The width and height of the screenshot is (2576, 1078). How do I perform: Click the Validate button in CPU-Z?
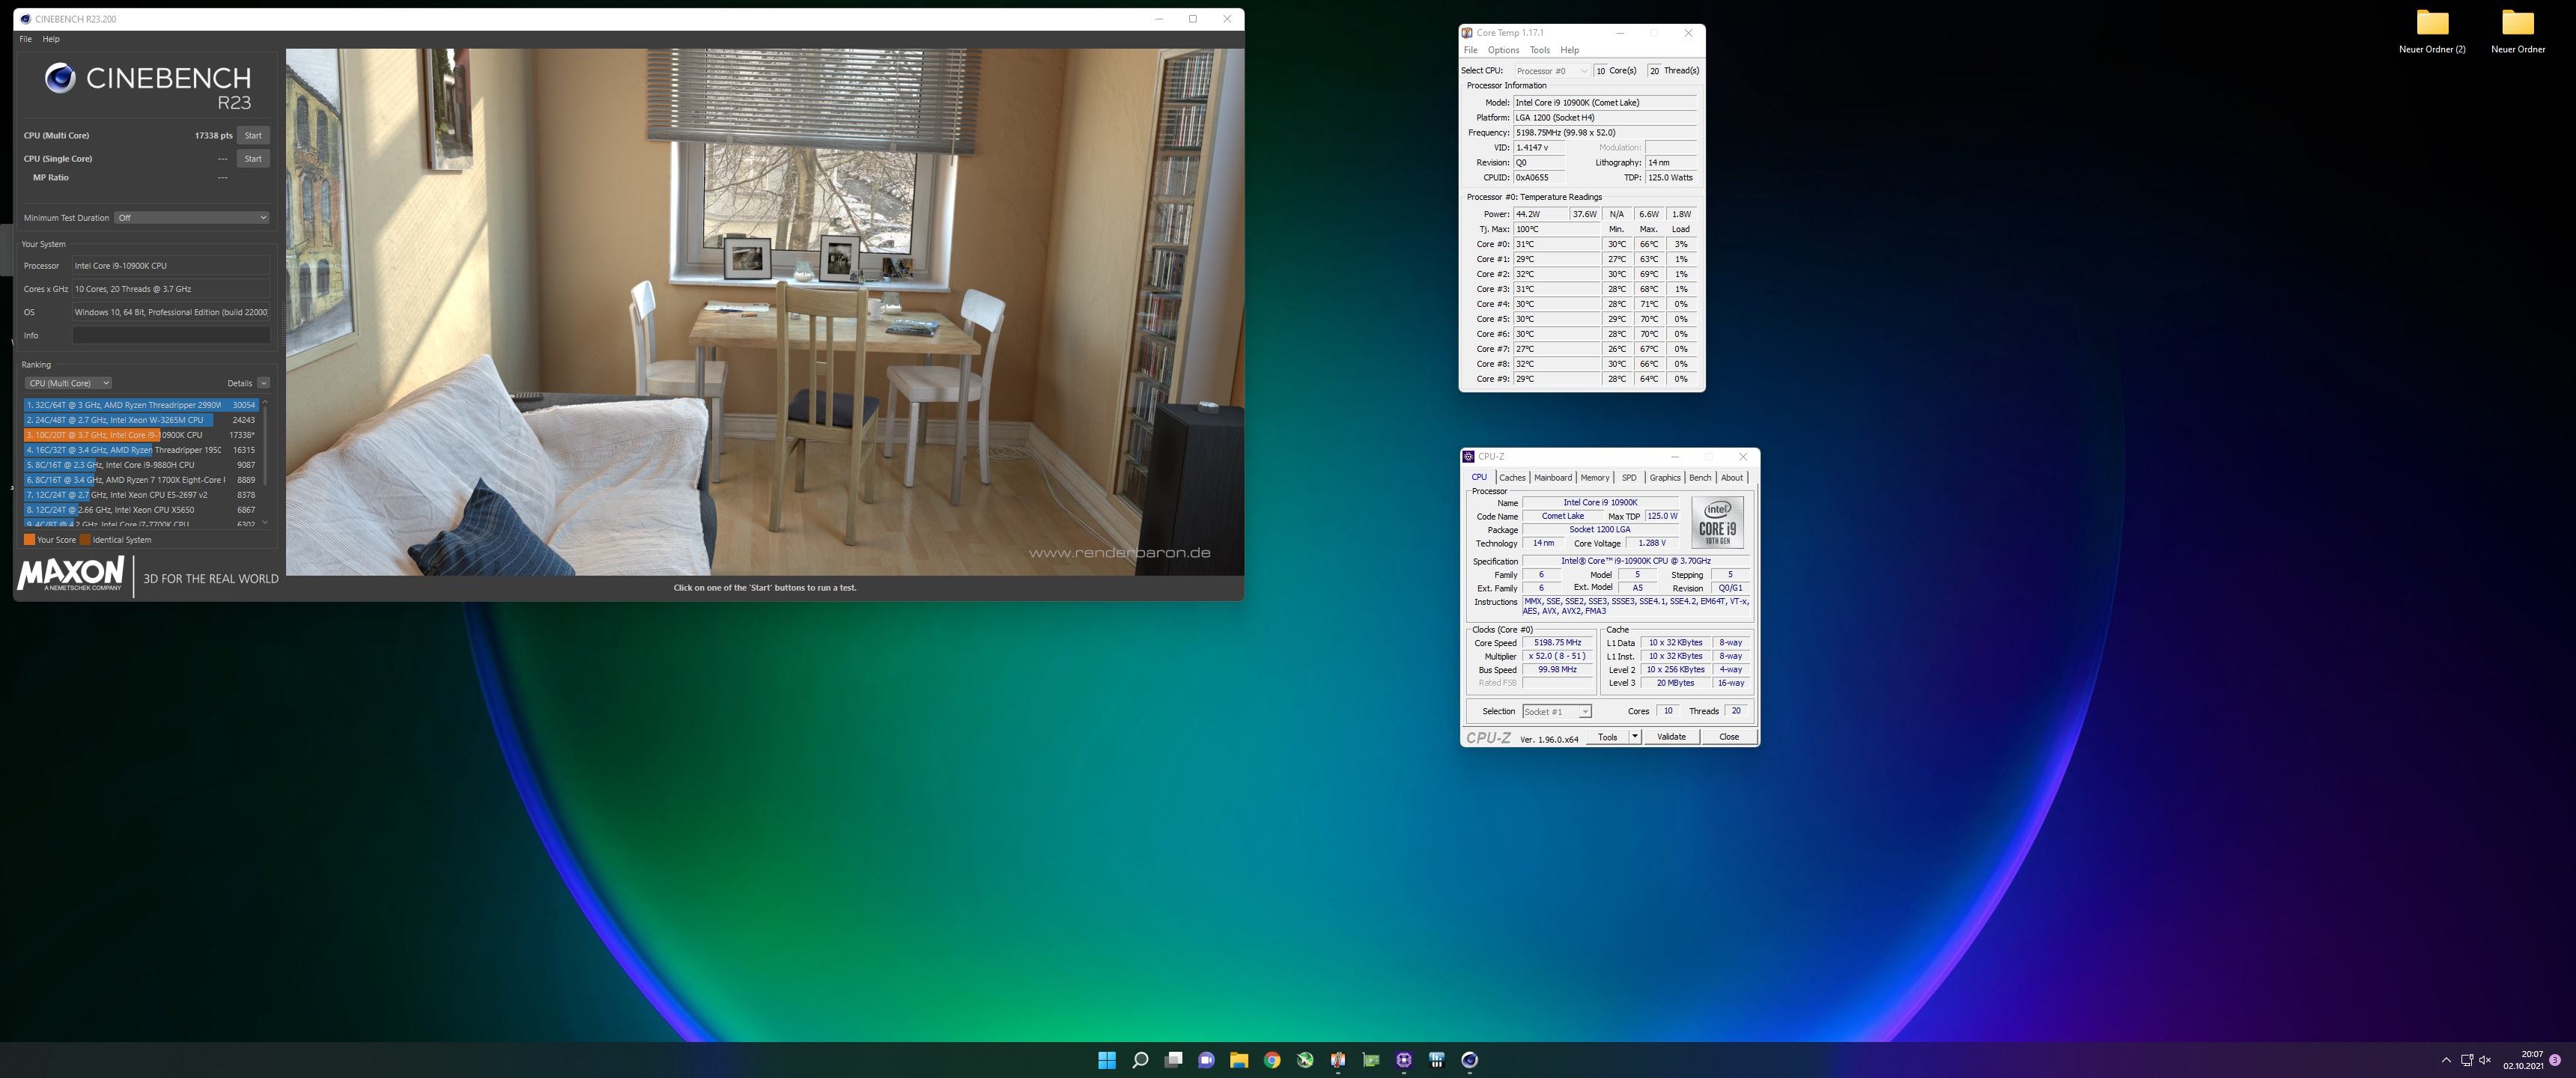(x=1671, y=737)
